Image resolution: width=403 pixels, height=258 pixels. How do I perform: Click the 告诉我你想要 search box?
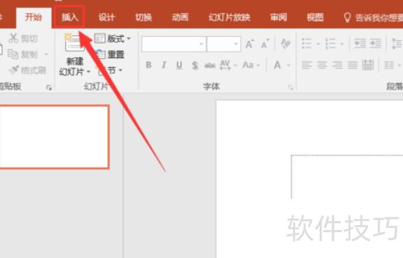tap(373, 18)
